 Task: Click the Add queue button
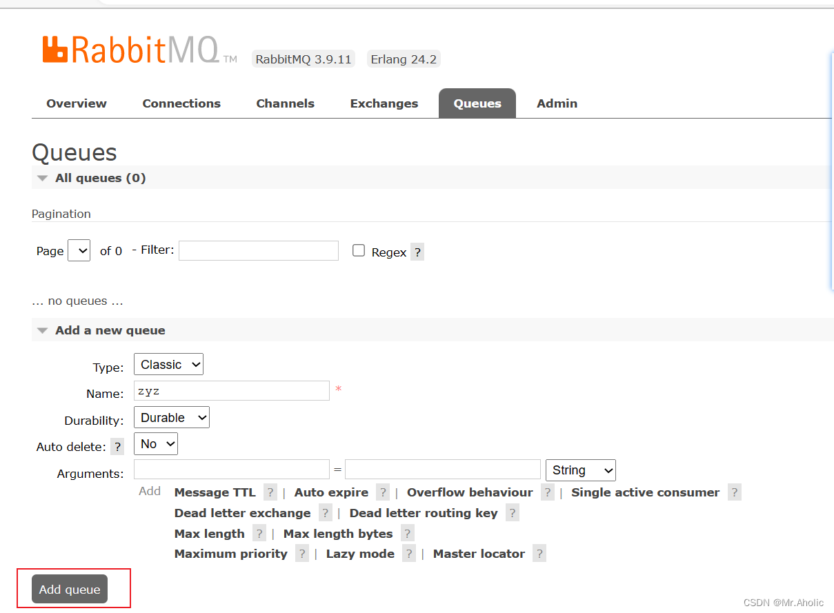70,589
